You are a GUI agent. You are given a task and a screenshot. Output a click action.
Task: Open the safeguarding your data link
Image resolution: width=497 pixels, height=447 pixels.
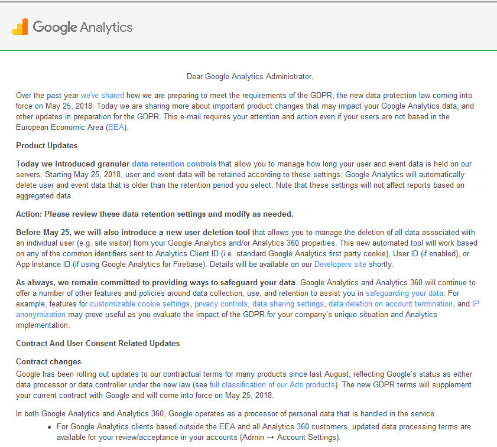tap(404, 293)
